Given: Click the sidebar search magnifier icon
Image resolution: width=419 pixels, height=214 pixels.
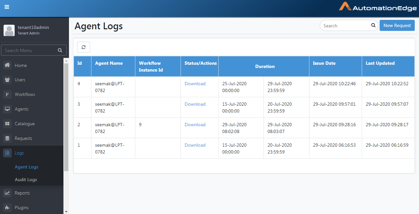Looking at the screenshot, I should pyautogui.click(x=60, y=50).
